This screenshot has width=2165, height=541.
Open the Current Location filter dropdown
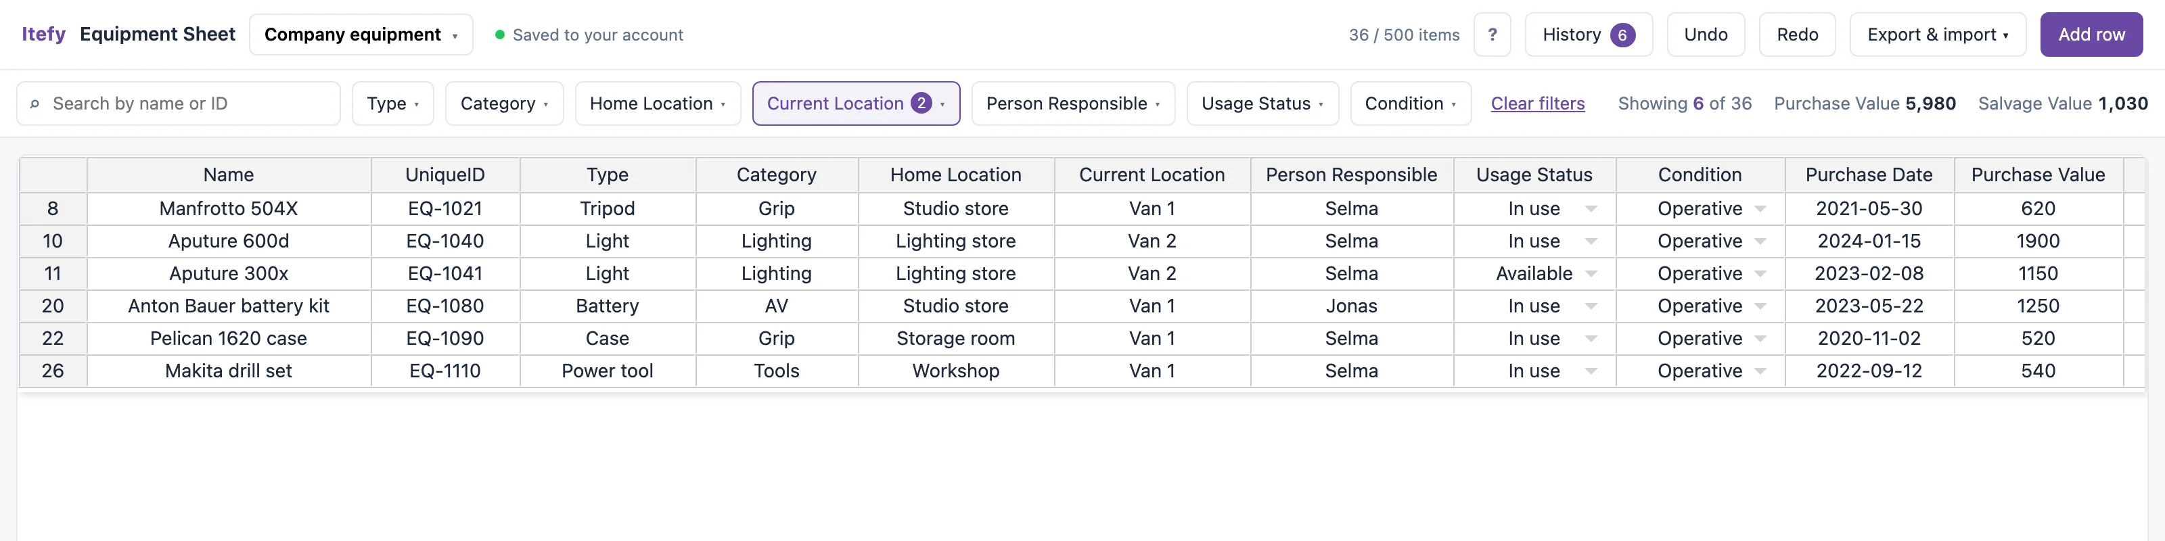pyautogui.click(x=856, y=103)
